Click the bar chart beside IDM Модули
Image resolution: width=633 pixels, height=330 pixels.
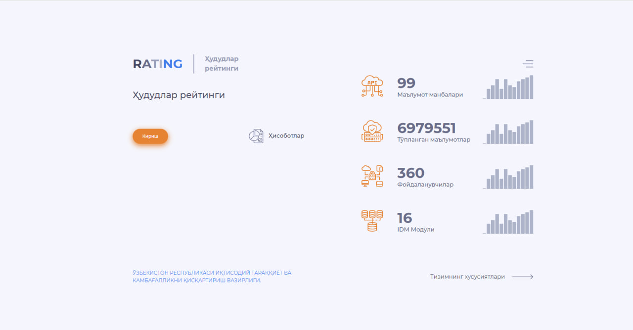point(508,222)
